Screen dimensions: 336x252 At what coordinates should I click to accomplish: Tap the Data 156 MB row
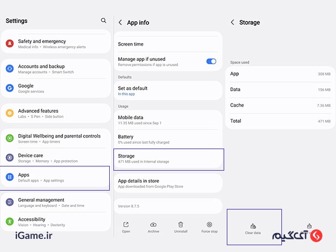tap(280, 90)
